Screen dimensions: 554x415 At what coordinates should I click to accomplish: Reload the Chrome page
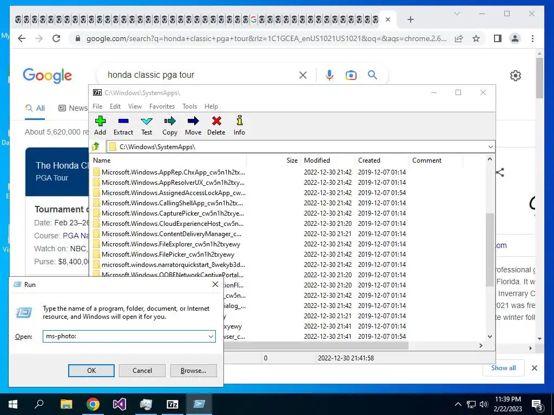pyautogui.click(x=56, y=38)
